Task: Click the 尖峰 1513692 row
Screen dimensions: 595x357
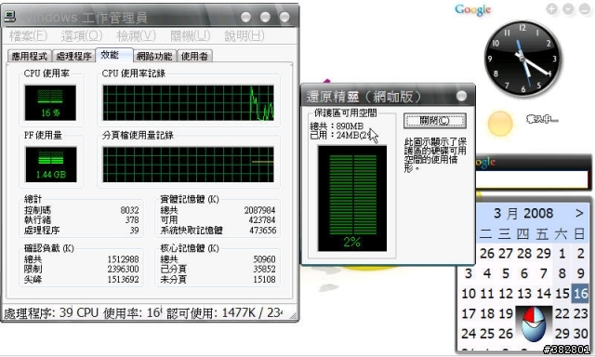Action: (81, 279)
